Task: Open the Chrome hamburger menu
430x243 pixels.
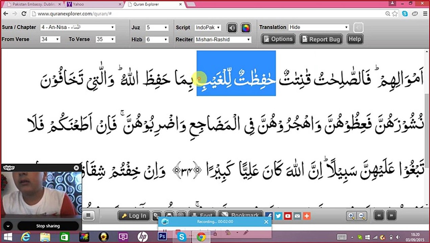Action: [x=425, y=14]
